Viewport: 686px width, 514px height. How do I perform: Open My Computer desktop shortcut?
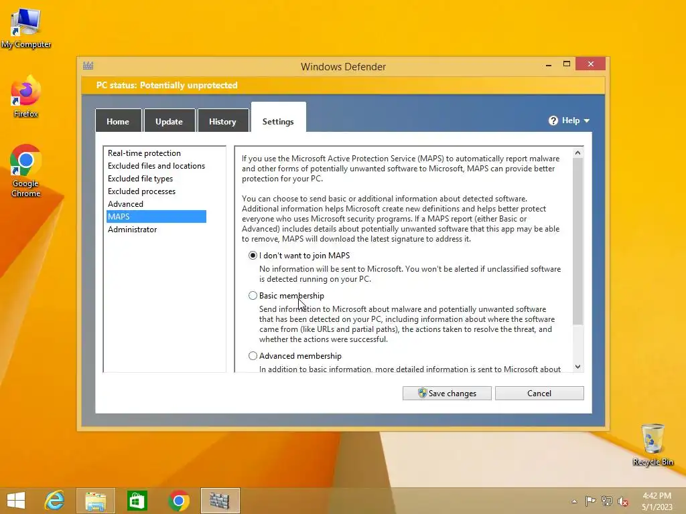tap(26, 28)
